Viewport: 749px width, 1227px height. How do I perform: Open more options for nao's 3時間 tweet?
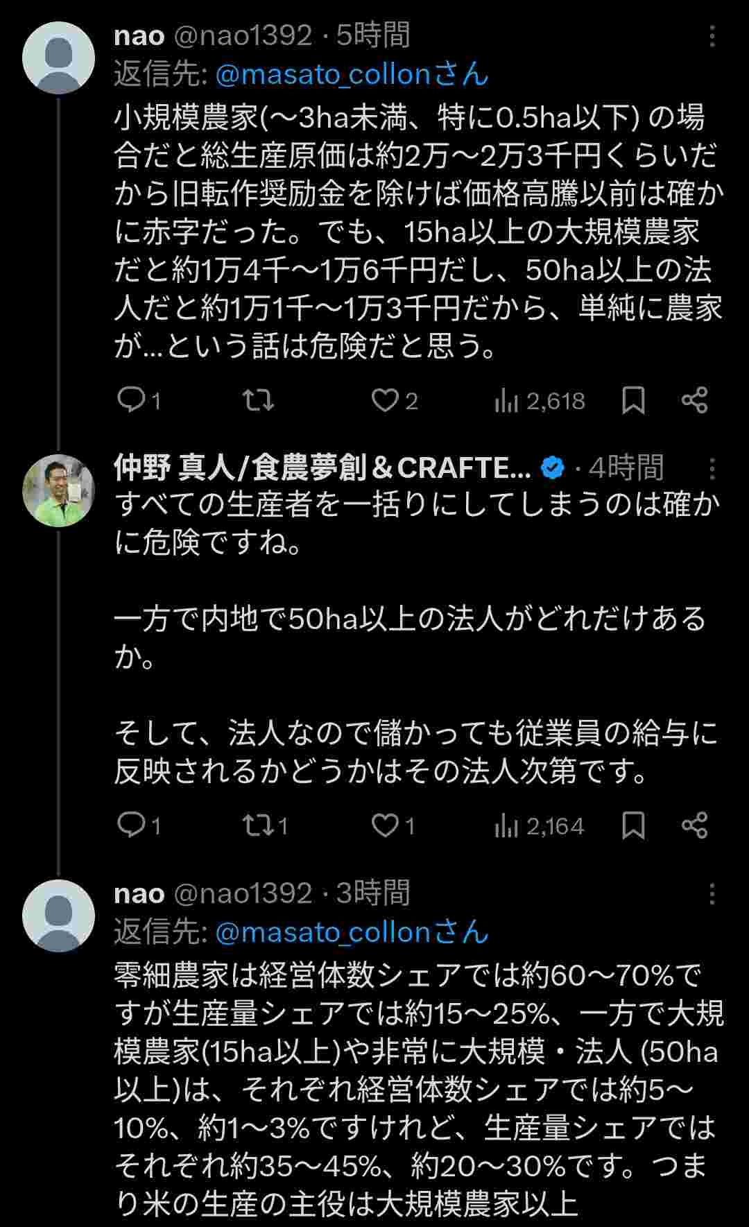712,894
